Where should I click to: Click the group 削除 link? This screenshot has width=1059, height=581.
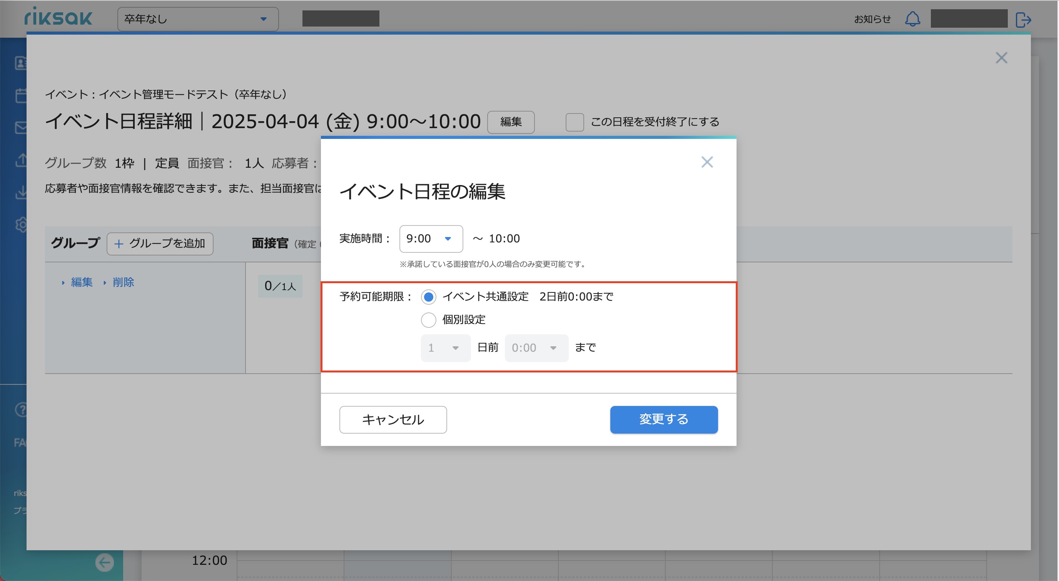tap(123, 282)
